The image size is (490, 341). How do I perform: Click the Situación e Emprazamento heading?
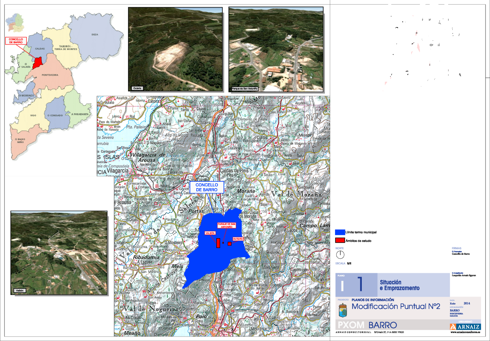tap(399, 285)
